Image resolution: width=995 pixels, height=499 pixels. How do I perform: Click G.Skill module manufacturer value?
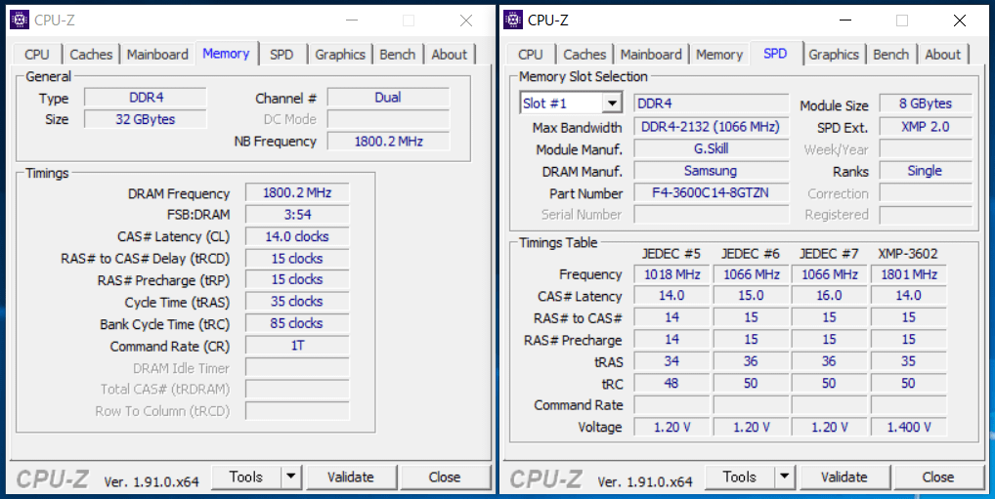click(x=711, y=149)
